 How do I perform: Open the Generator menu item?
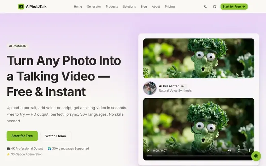point(94,7)
